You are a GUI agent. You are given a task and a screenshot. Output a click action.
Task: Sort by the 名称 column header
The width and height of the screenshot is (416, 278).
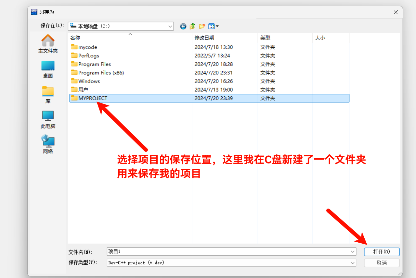click(130, 38)
